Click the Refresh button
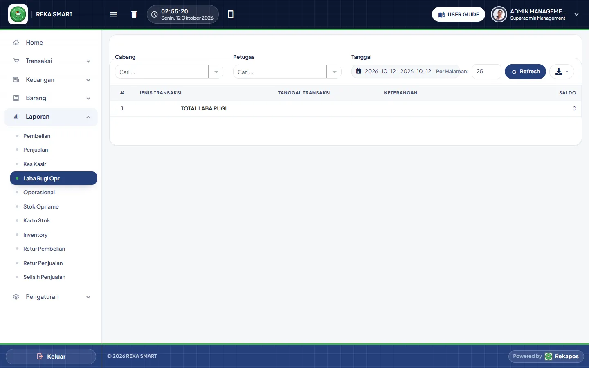 point(525,72)
